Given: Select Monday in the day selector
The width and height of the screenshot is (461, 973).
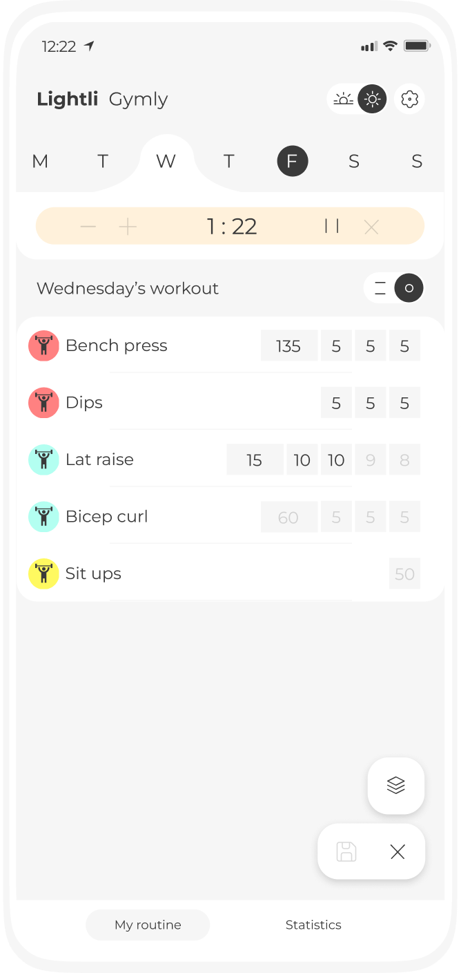Looking at the screenshot, I should (x=39, y=161).
